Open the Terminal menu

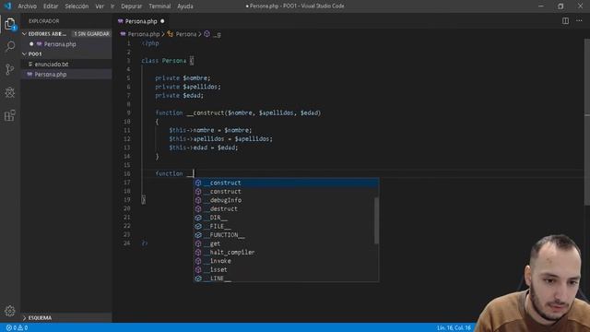pyautogui.click(x=159, y=6)
